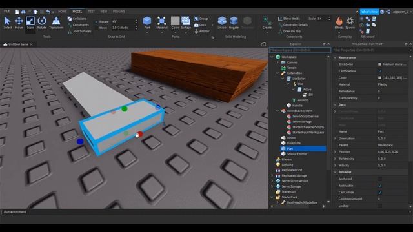Click the Undo arrow in quick access bar

pyautogui.click(x=48, y=12)
